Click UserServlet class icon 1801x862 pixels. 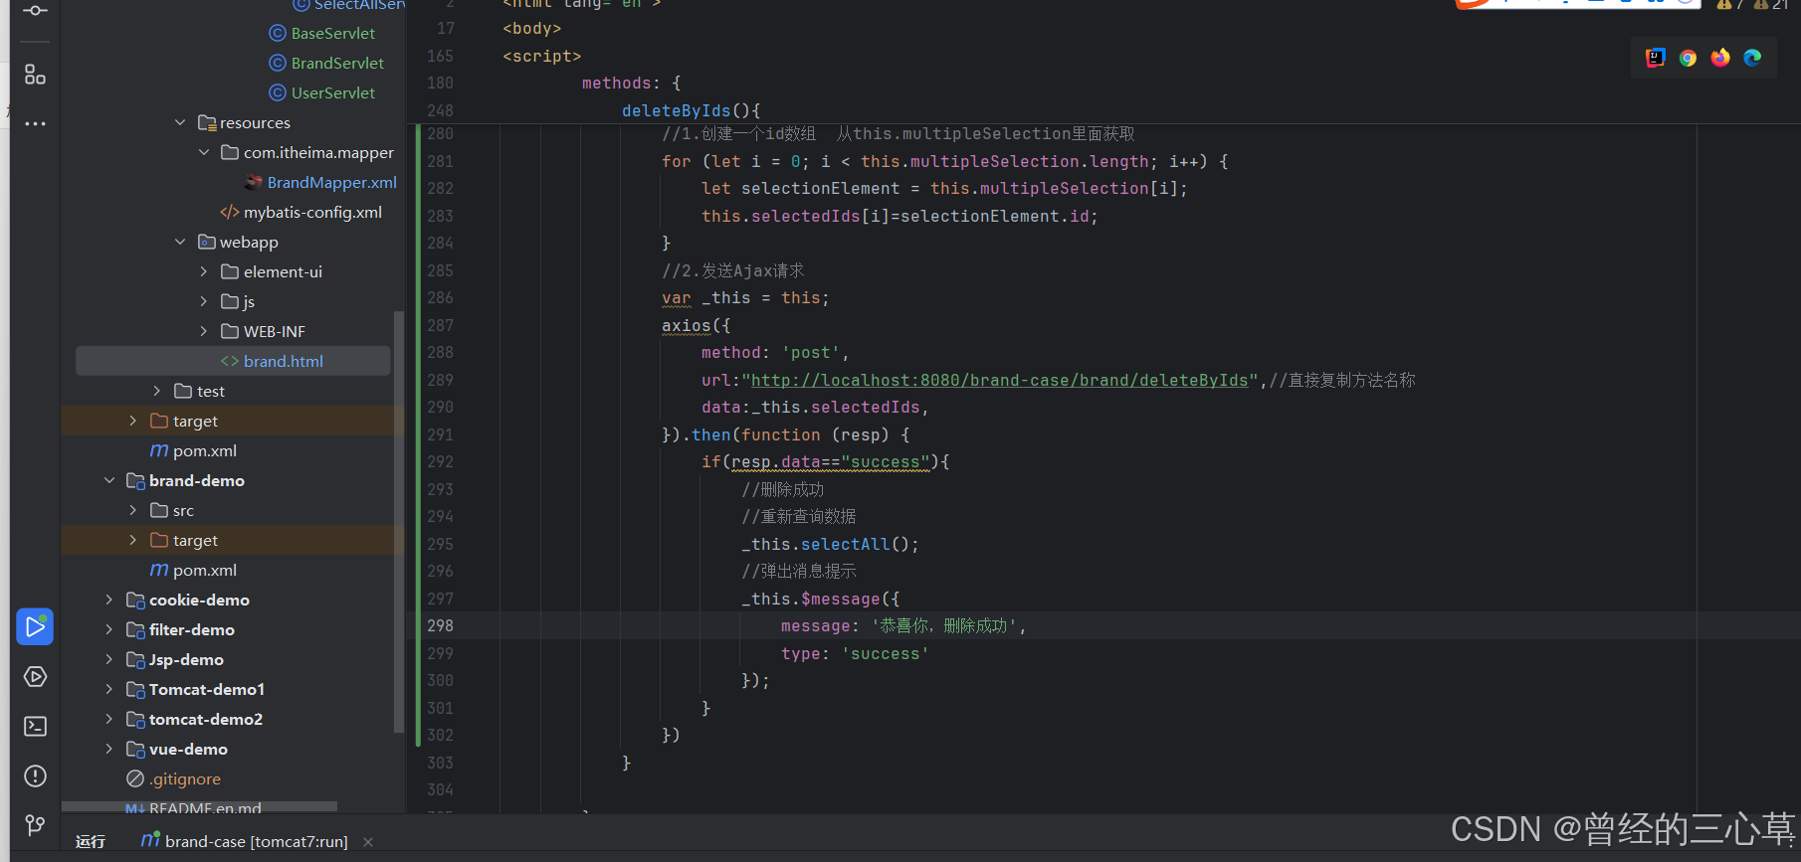coord(278,92)
